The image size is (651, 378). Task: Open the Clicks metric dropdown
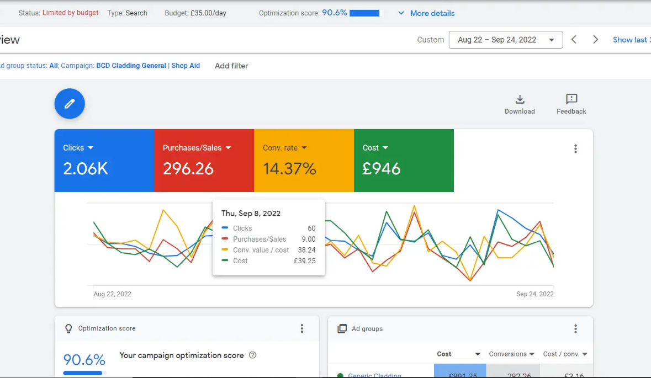[x=91, y=148]
